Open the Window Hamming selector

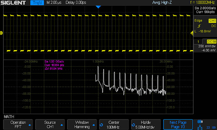(82, 125)
